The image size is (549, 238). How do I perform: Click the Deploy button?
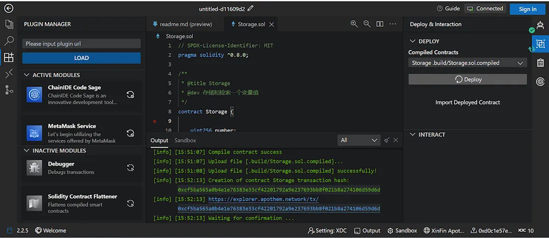(x=467, y=79)
